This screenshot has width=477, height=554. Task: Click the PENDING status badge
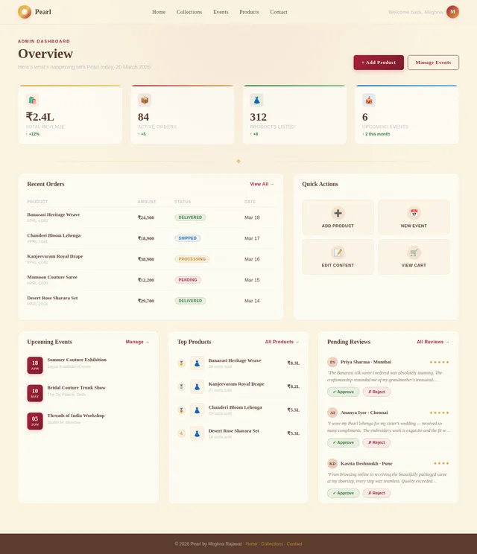pos(188,280)
